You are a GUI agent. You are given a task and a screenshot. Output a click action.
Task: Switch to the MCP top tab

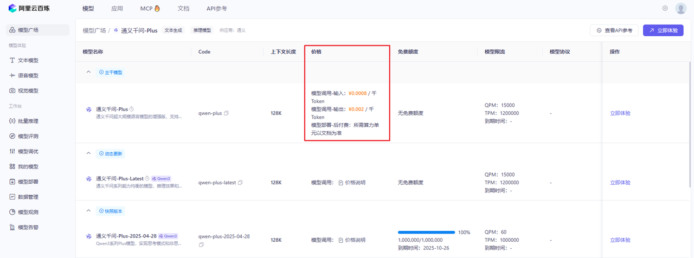pos(150,8)
